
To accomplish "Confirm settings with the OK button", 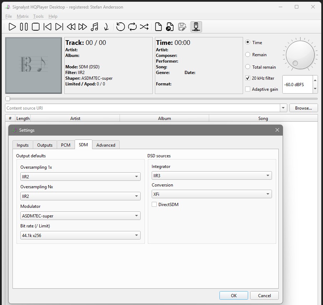I will [x=234, y=295].
